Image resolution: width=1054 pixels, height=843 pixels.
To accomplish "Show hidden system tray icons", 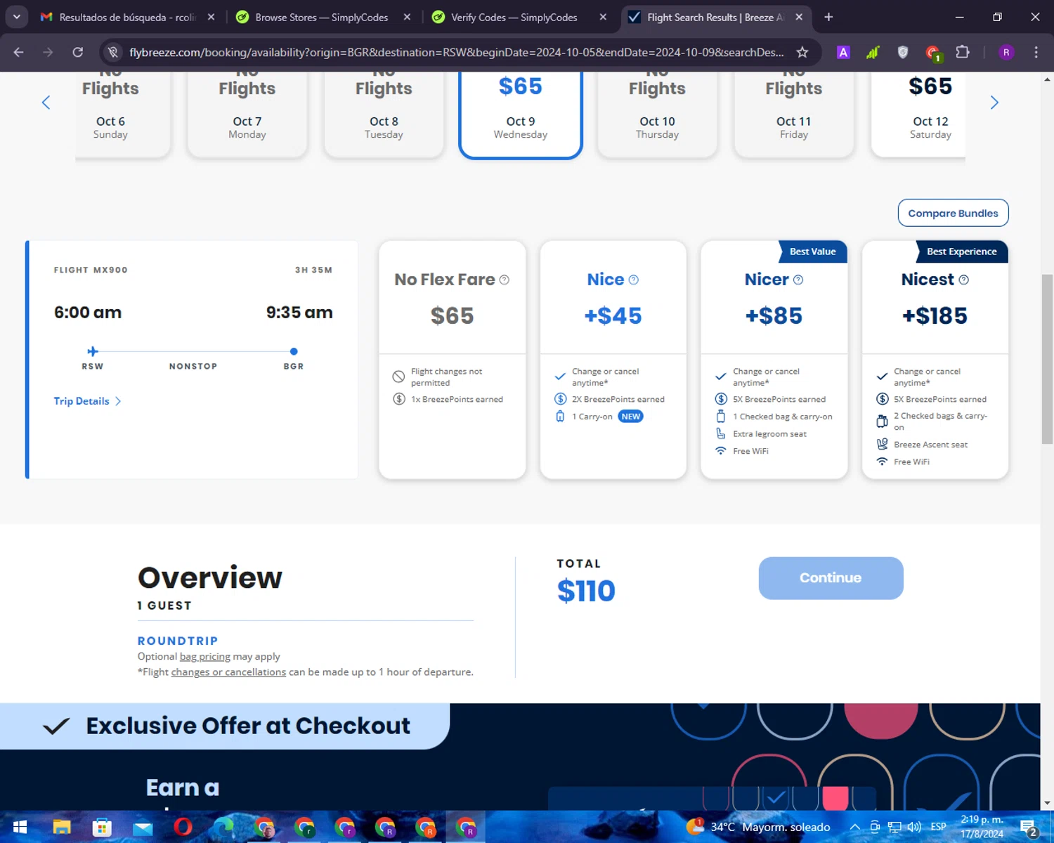I will point(854,827).
